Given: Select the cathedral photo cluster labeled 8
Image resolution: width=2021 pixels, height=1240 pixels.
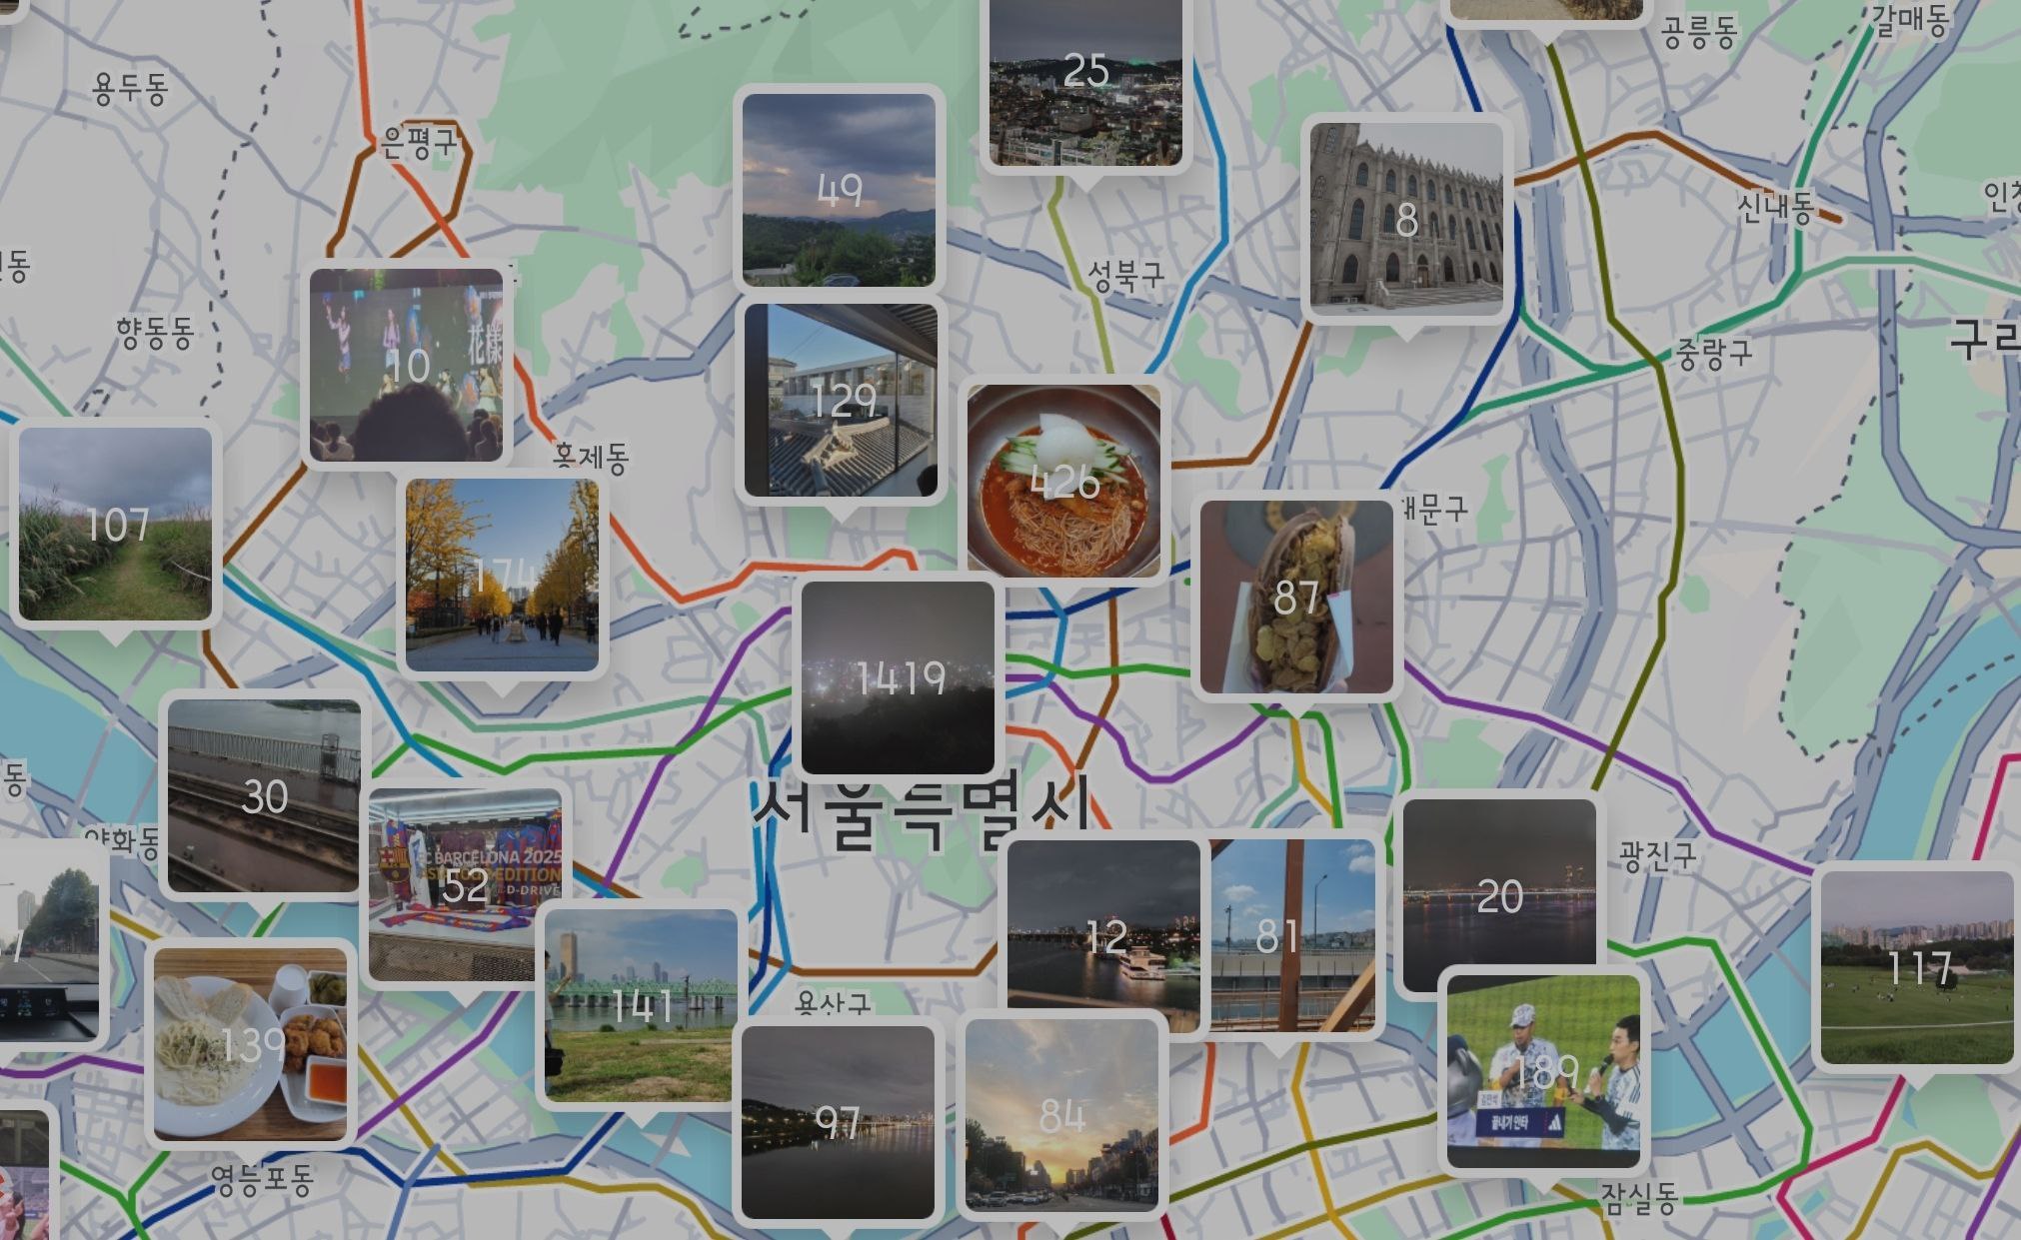Looking at the screenshot, I should [x=1406, y=220].
